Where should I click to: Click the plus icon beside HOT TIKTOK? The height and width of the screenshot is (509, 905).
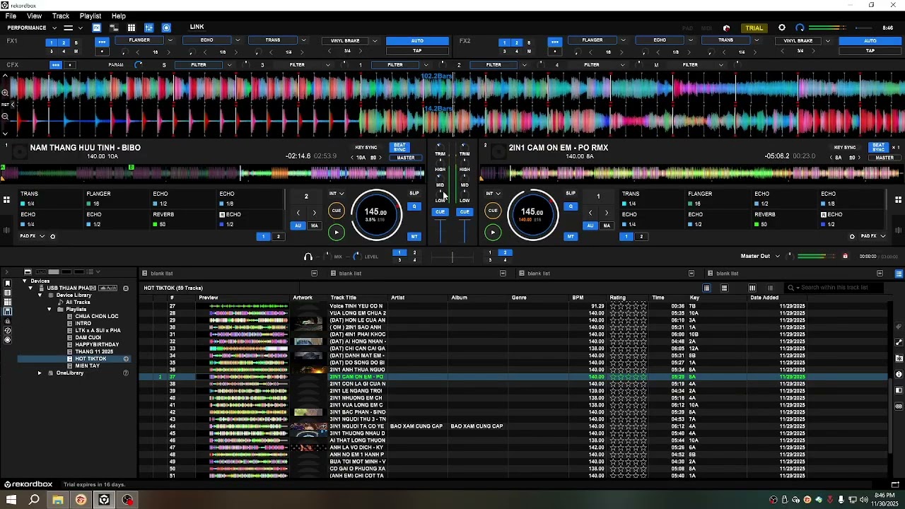click(x=126, y=359)
